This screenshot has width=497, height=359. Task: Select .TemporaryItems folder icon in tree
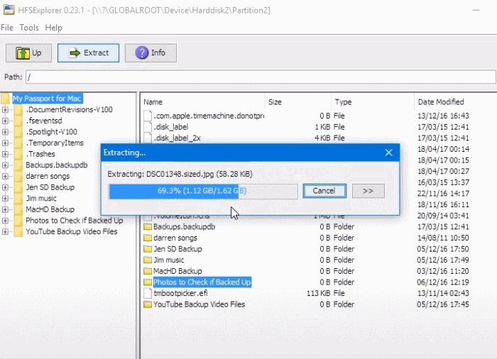[x=18, y=143]
